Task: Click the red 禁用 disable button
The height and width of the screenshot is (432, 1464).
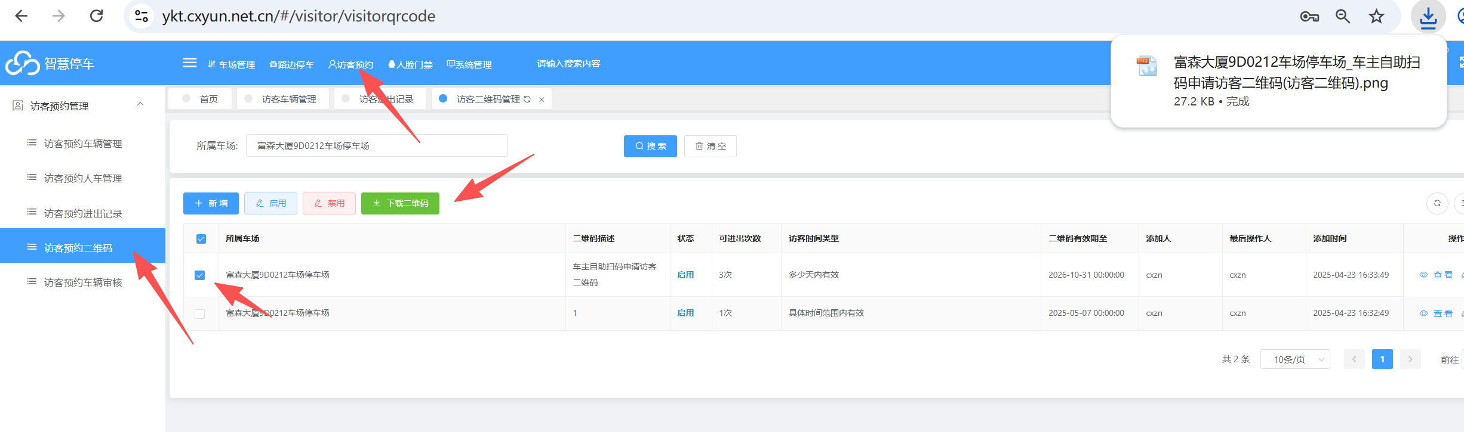Action: (329, 203)
